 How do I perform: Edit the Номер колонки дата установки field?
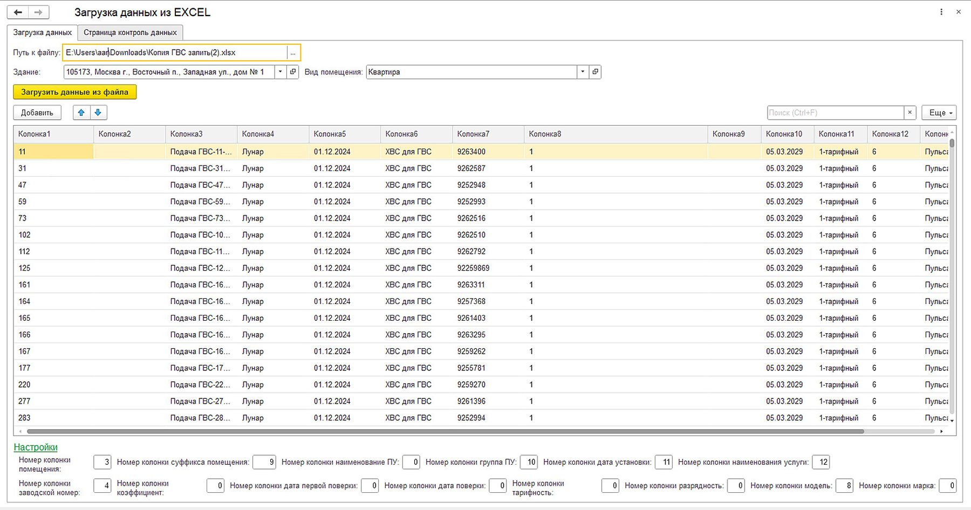664,462
